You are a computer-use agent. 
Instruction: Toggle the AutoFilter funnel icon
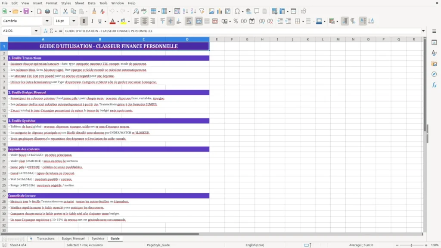pyautogui.click(x=202, y=11)
